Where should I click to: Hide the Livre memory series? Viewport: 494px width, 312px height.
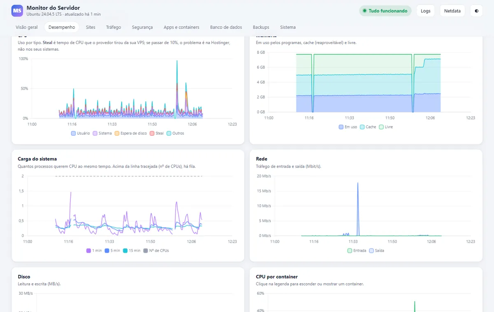(x=386, y=127)
